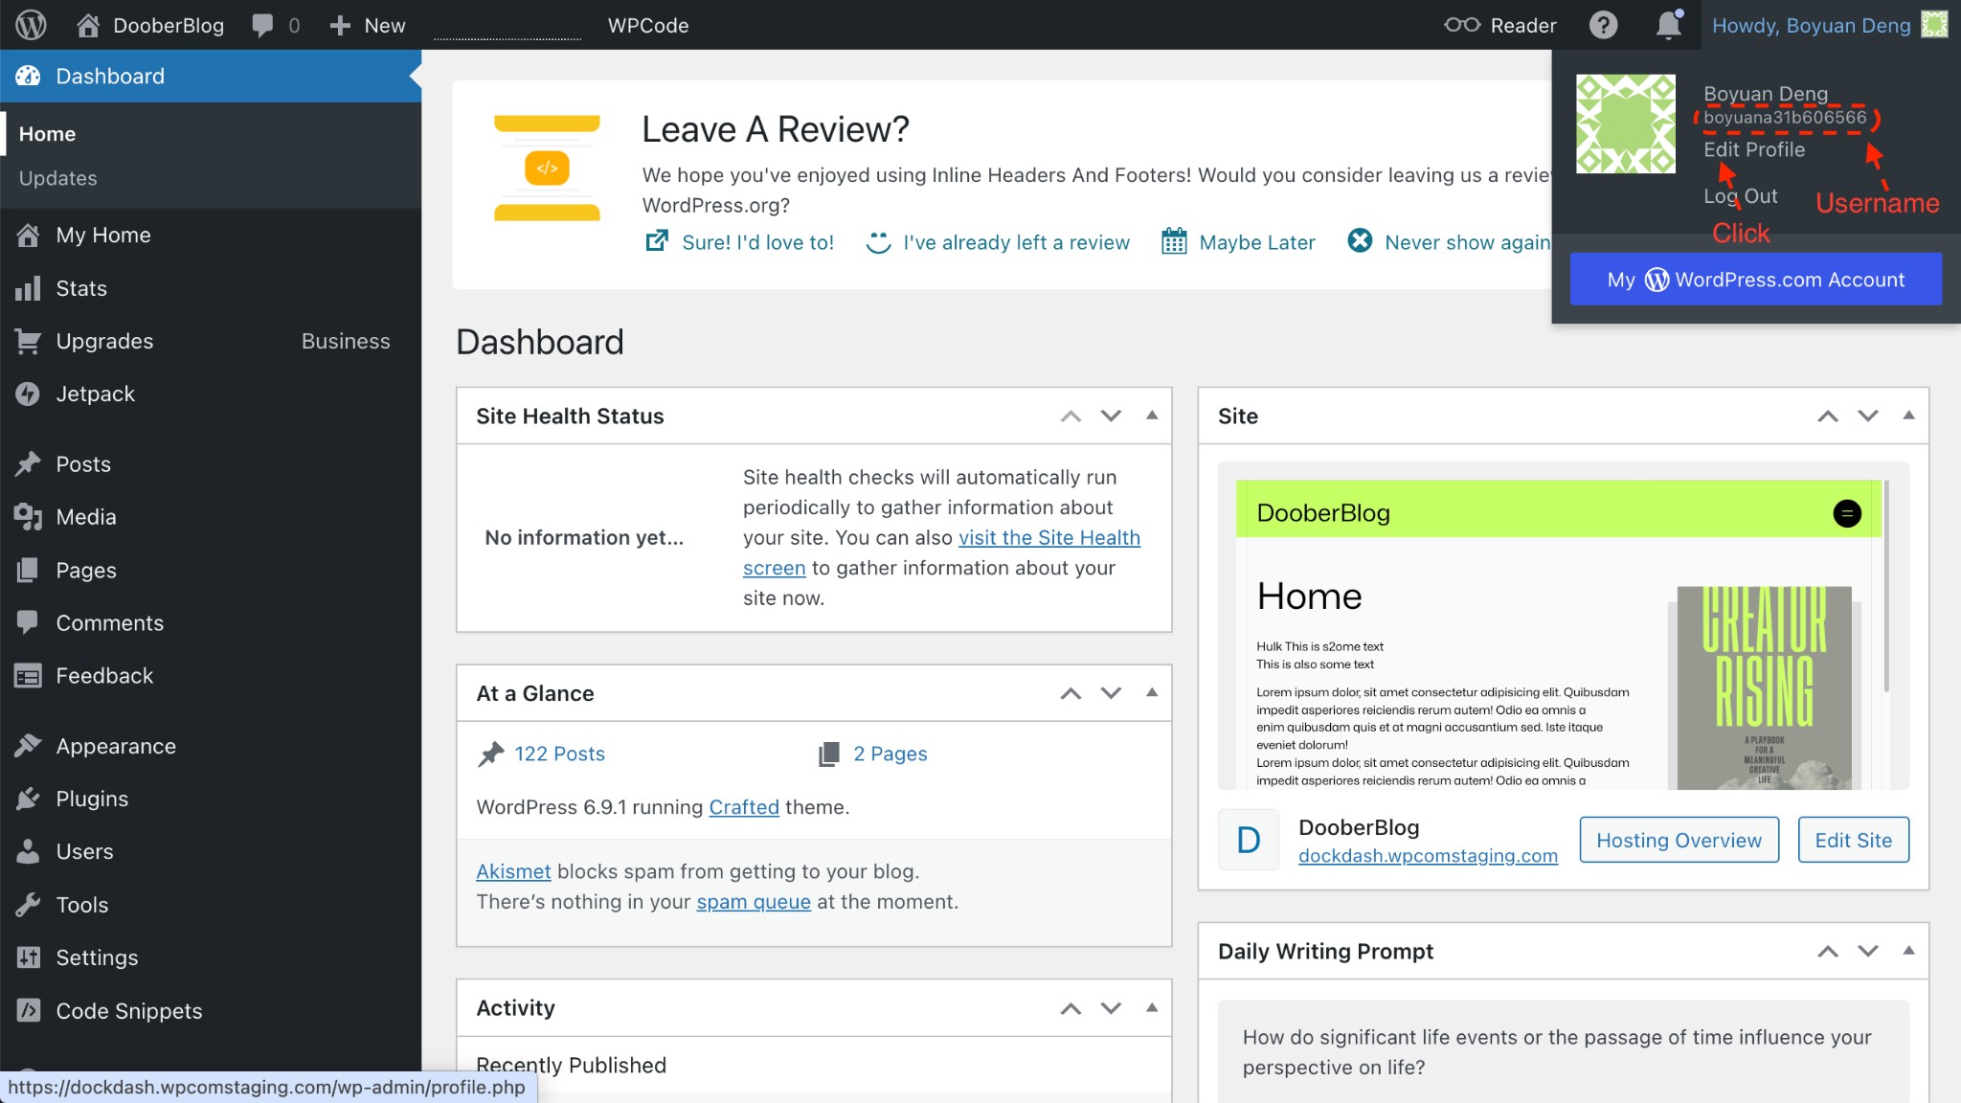
Task: Click the comments bubble icon in toolbar
Action: click(x=261, y=25)
